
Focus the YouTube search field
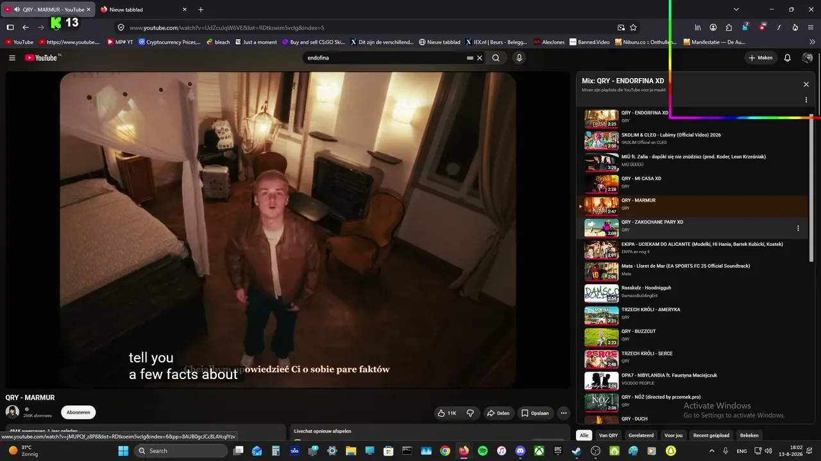coord(385,58)
